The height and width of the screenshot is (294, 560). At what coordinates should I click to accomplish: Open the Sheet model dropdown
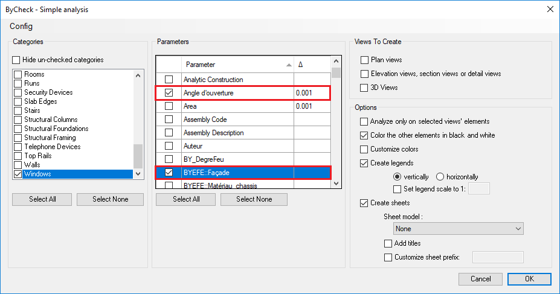coord(457,229)
